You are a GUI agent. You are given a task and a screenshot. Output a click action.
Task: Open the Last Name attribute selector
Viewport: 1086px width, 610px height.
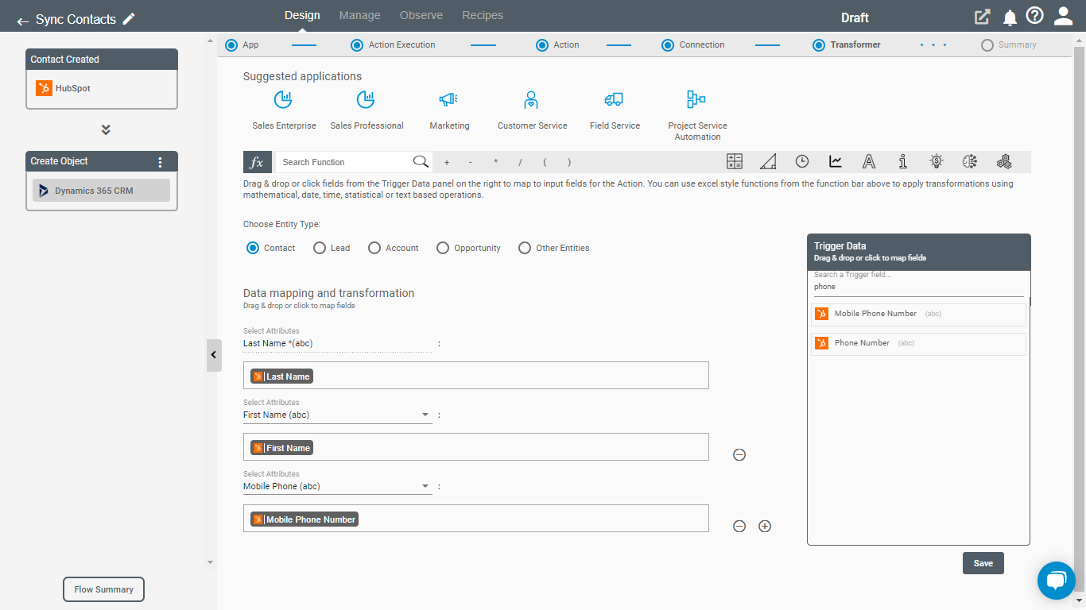tap(338, 343)
